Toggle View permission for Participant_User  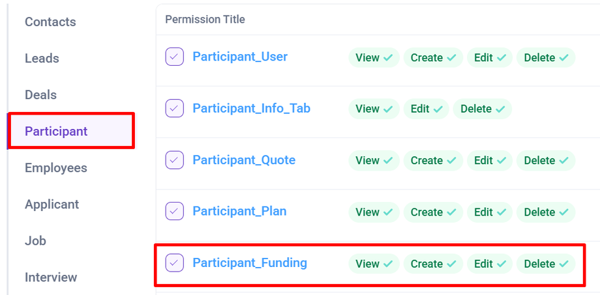[x=373, y=58]
